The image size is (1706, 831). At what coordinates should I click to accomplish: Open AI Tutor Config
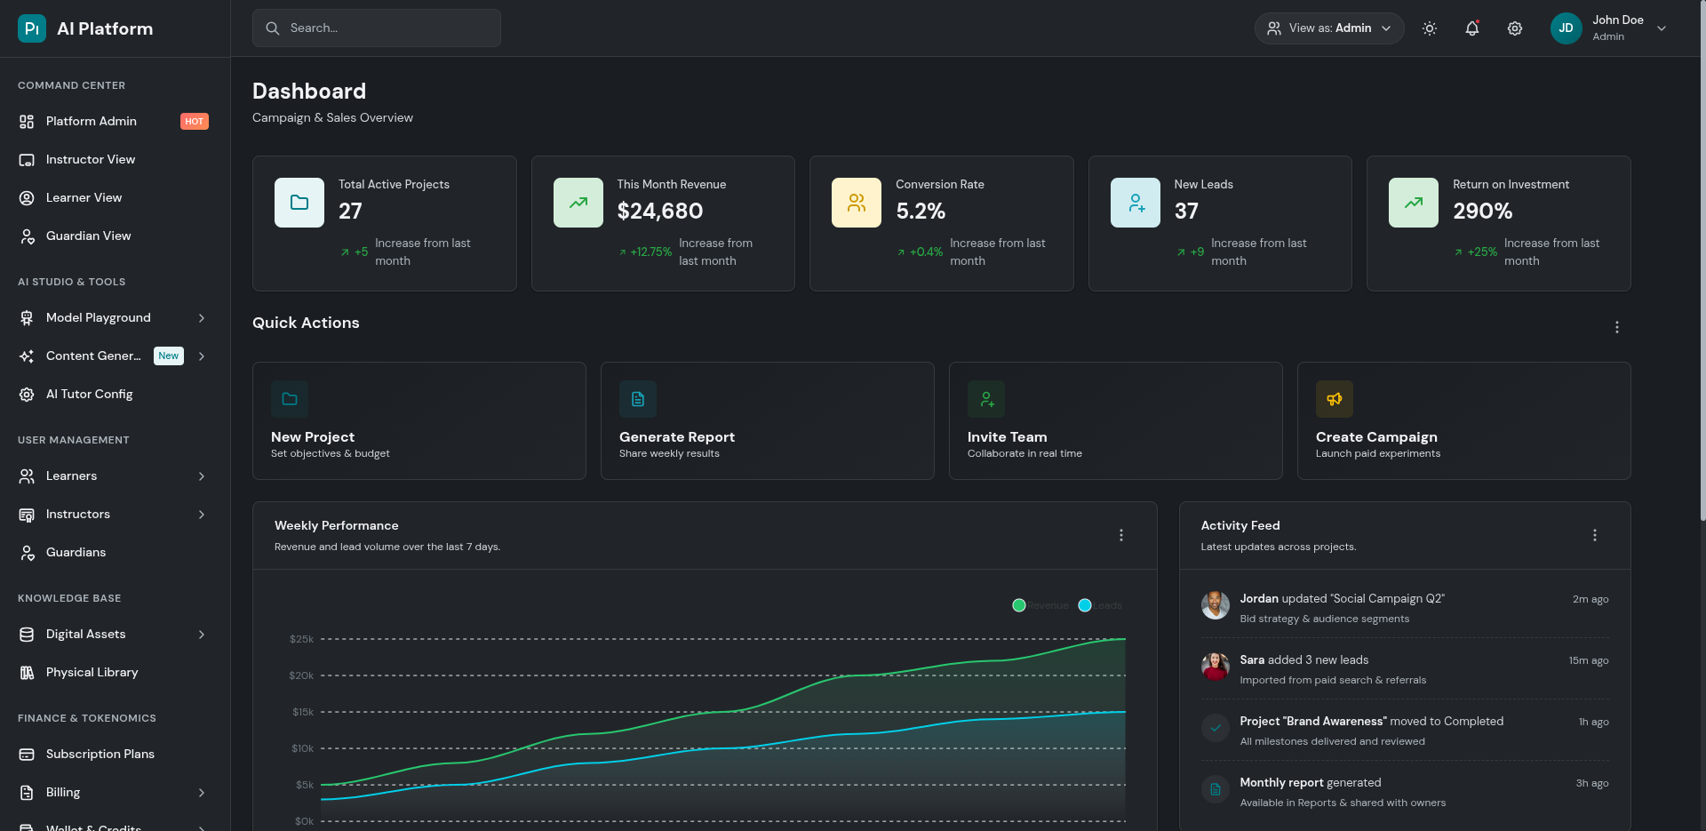pyautogui.click(x=89, y=394)
